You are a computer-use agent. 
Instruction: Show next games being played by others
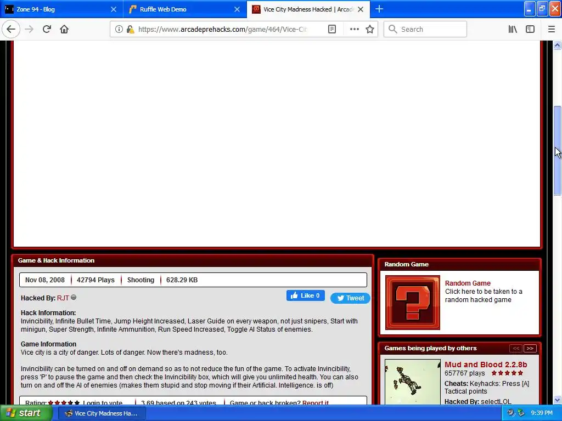530,348
